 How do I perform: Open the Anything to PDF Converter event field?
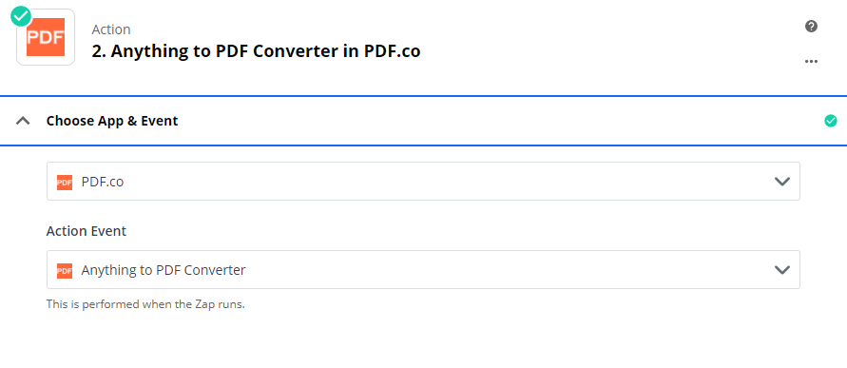pos(423,269)
